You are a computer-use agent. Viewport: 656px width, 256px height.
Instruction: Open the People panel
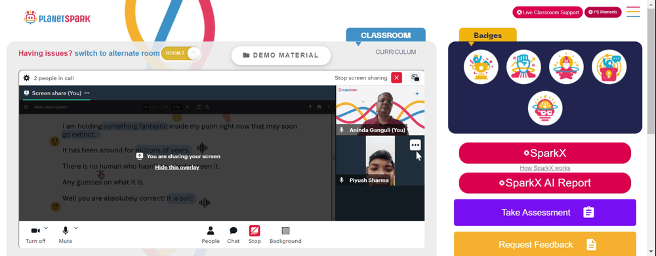point(211,235)
